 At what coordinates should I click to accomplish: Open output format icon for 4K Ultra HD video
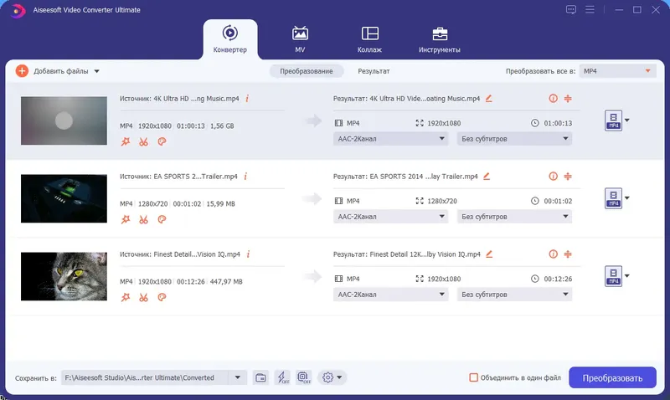(613, 121)
